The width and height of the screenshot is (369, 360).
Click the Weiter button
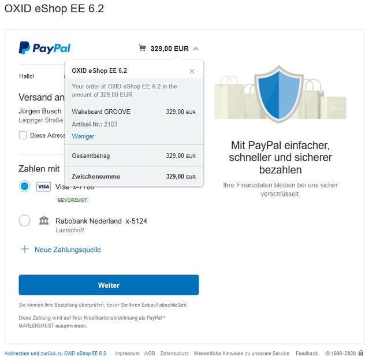109,285
